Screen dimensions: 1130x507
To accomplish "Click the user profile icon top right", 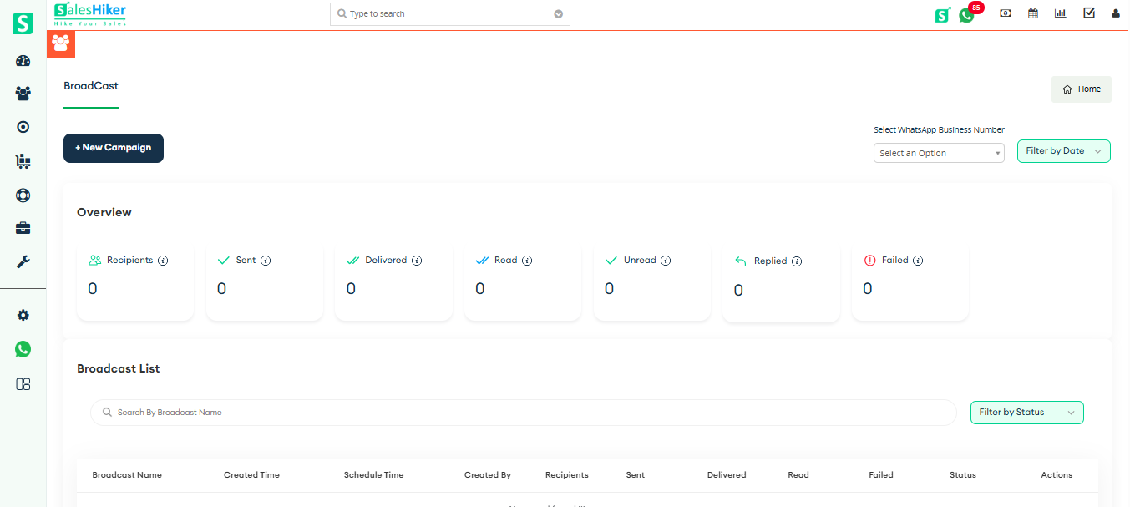I will pos(1115,13).
